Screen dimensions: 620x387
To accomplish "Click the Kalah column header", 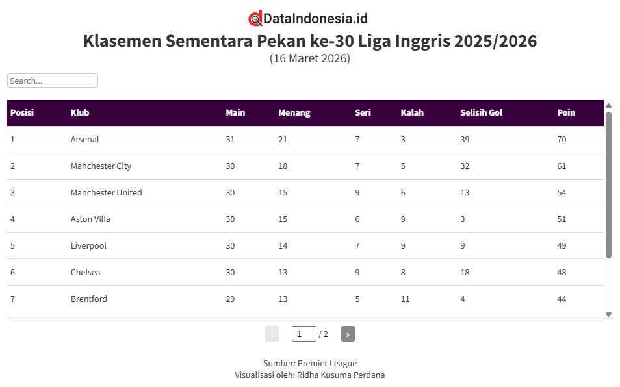I will [412, 113].
